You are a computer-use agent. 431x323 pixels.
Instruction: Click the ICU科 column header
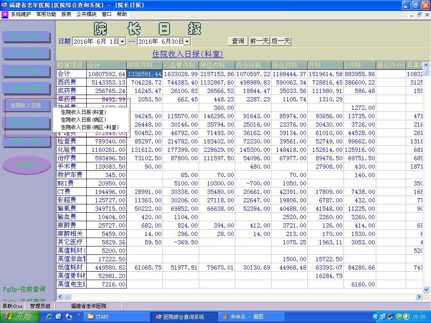[360, 65]
